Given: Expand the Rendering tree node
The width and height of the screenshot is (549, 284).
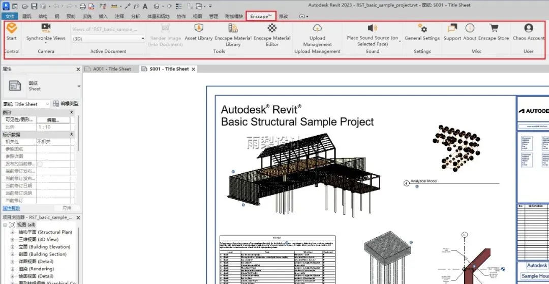Looking at the screenshot, I should (12, 269).
